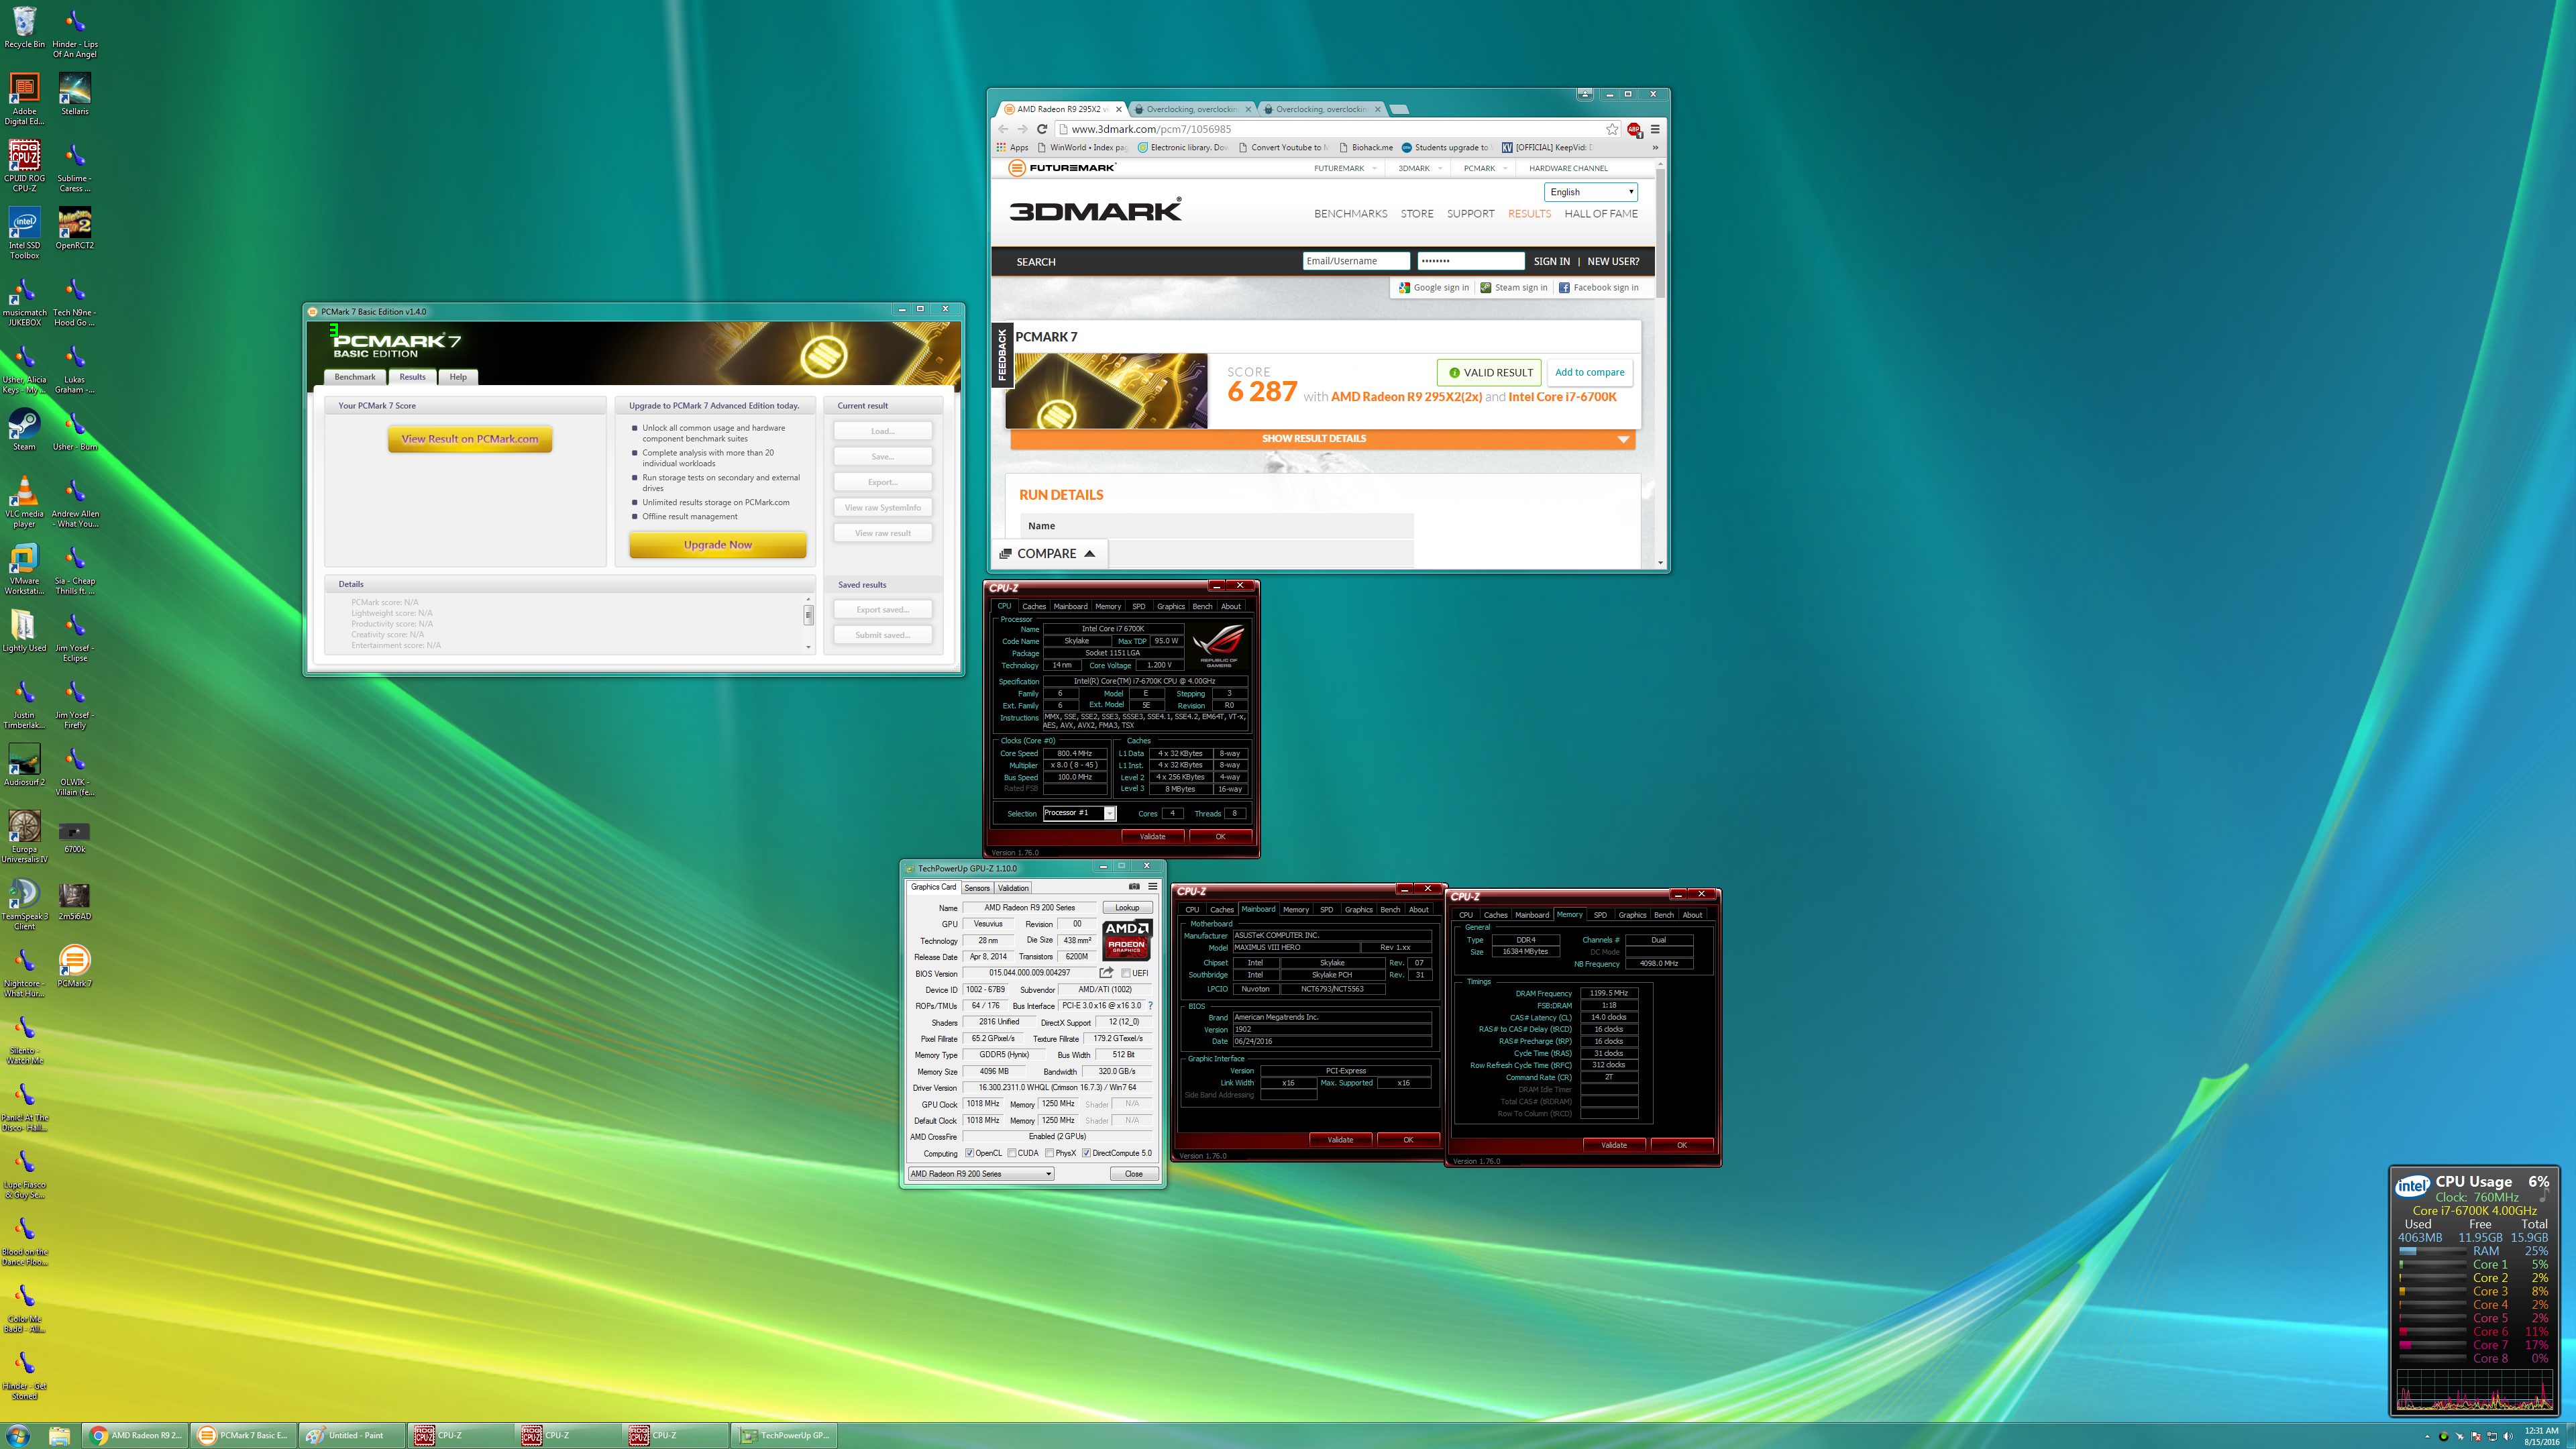2576x1449 pixels.
Task: Open the TeamSpeak 3 Client desktop icon
Action: (24, 904)
